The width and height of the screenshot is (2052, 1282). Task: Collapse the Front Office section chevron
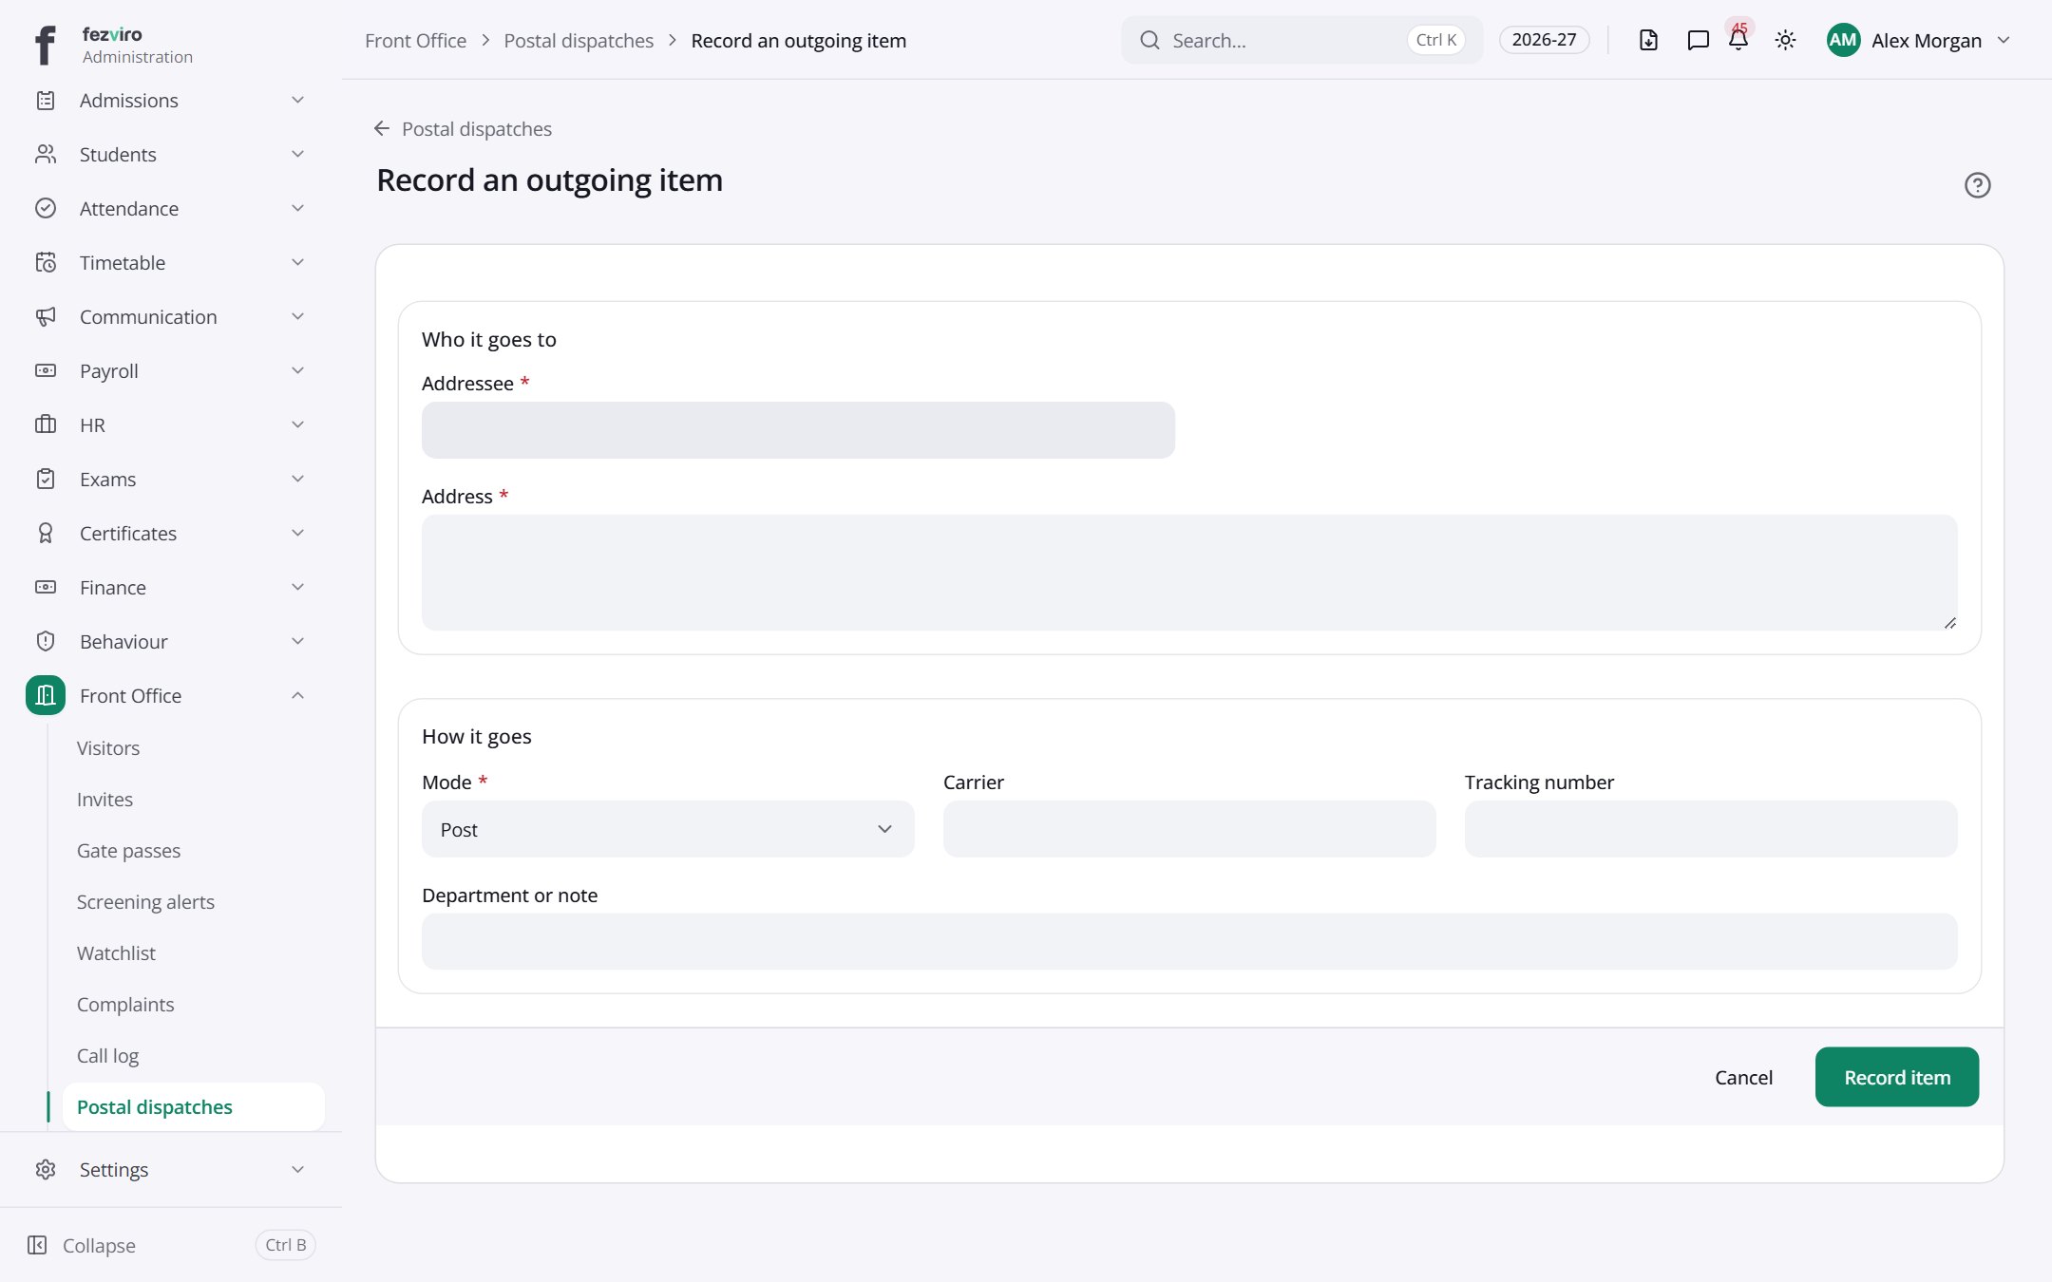(297, 695)
